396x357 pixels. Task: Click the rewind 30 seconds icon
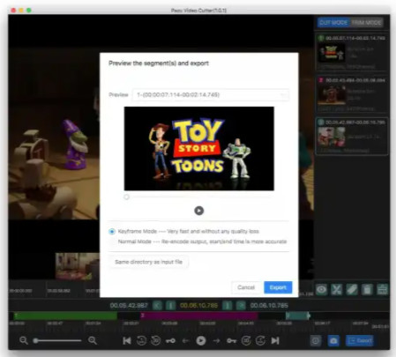(x=156, y=340)
